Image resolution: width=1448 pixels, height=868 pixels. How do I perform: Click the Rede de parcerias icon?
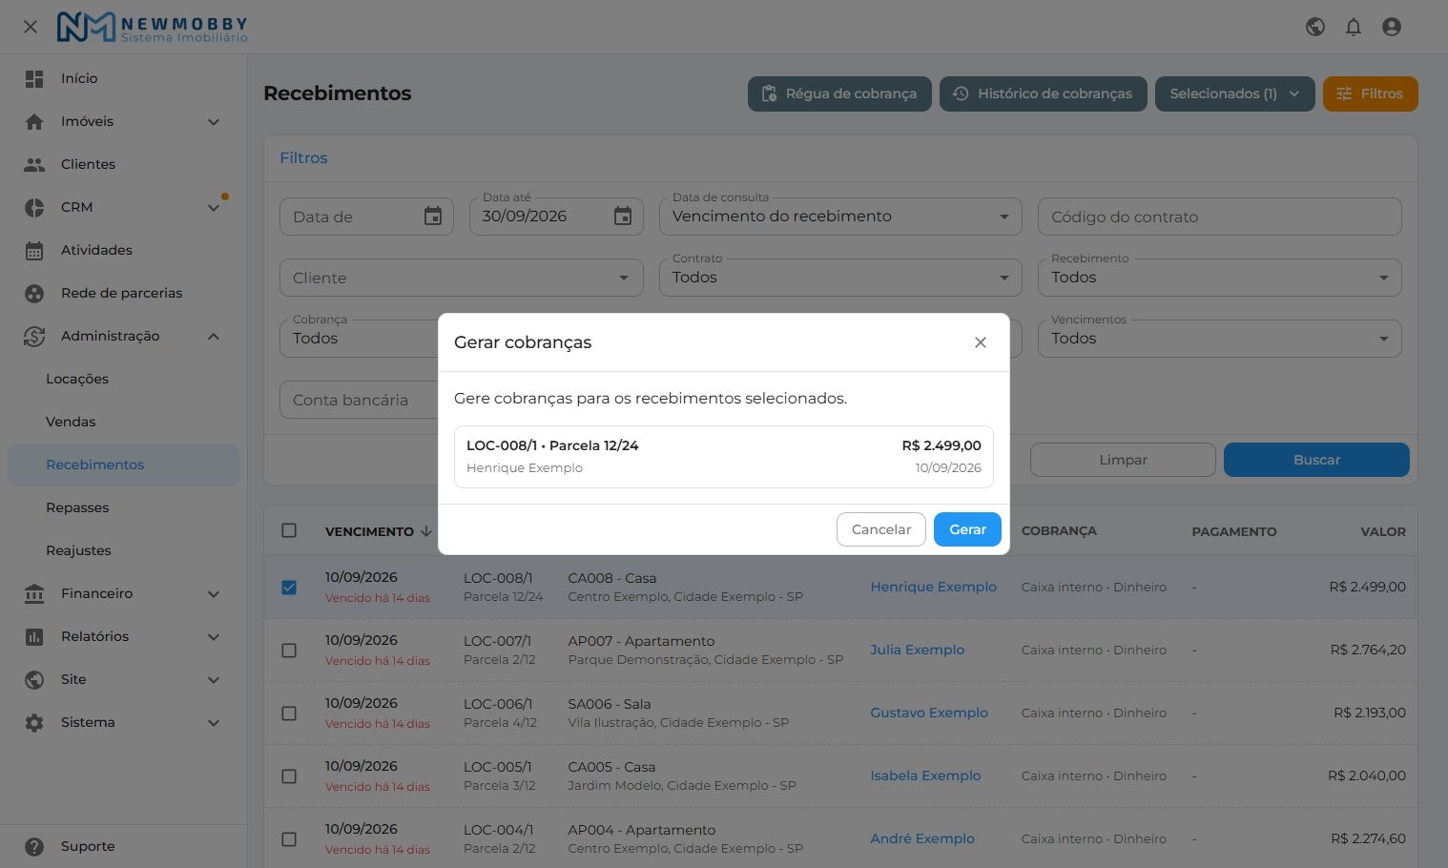pyautogui.click(x=34, y=293)
